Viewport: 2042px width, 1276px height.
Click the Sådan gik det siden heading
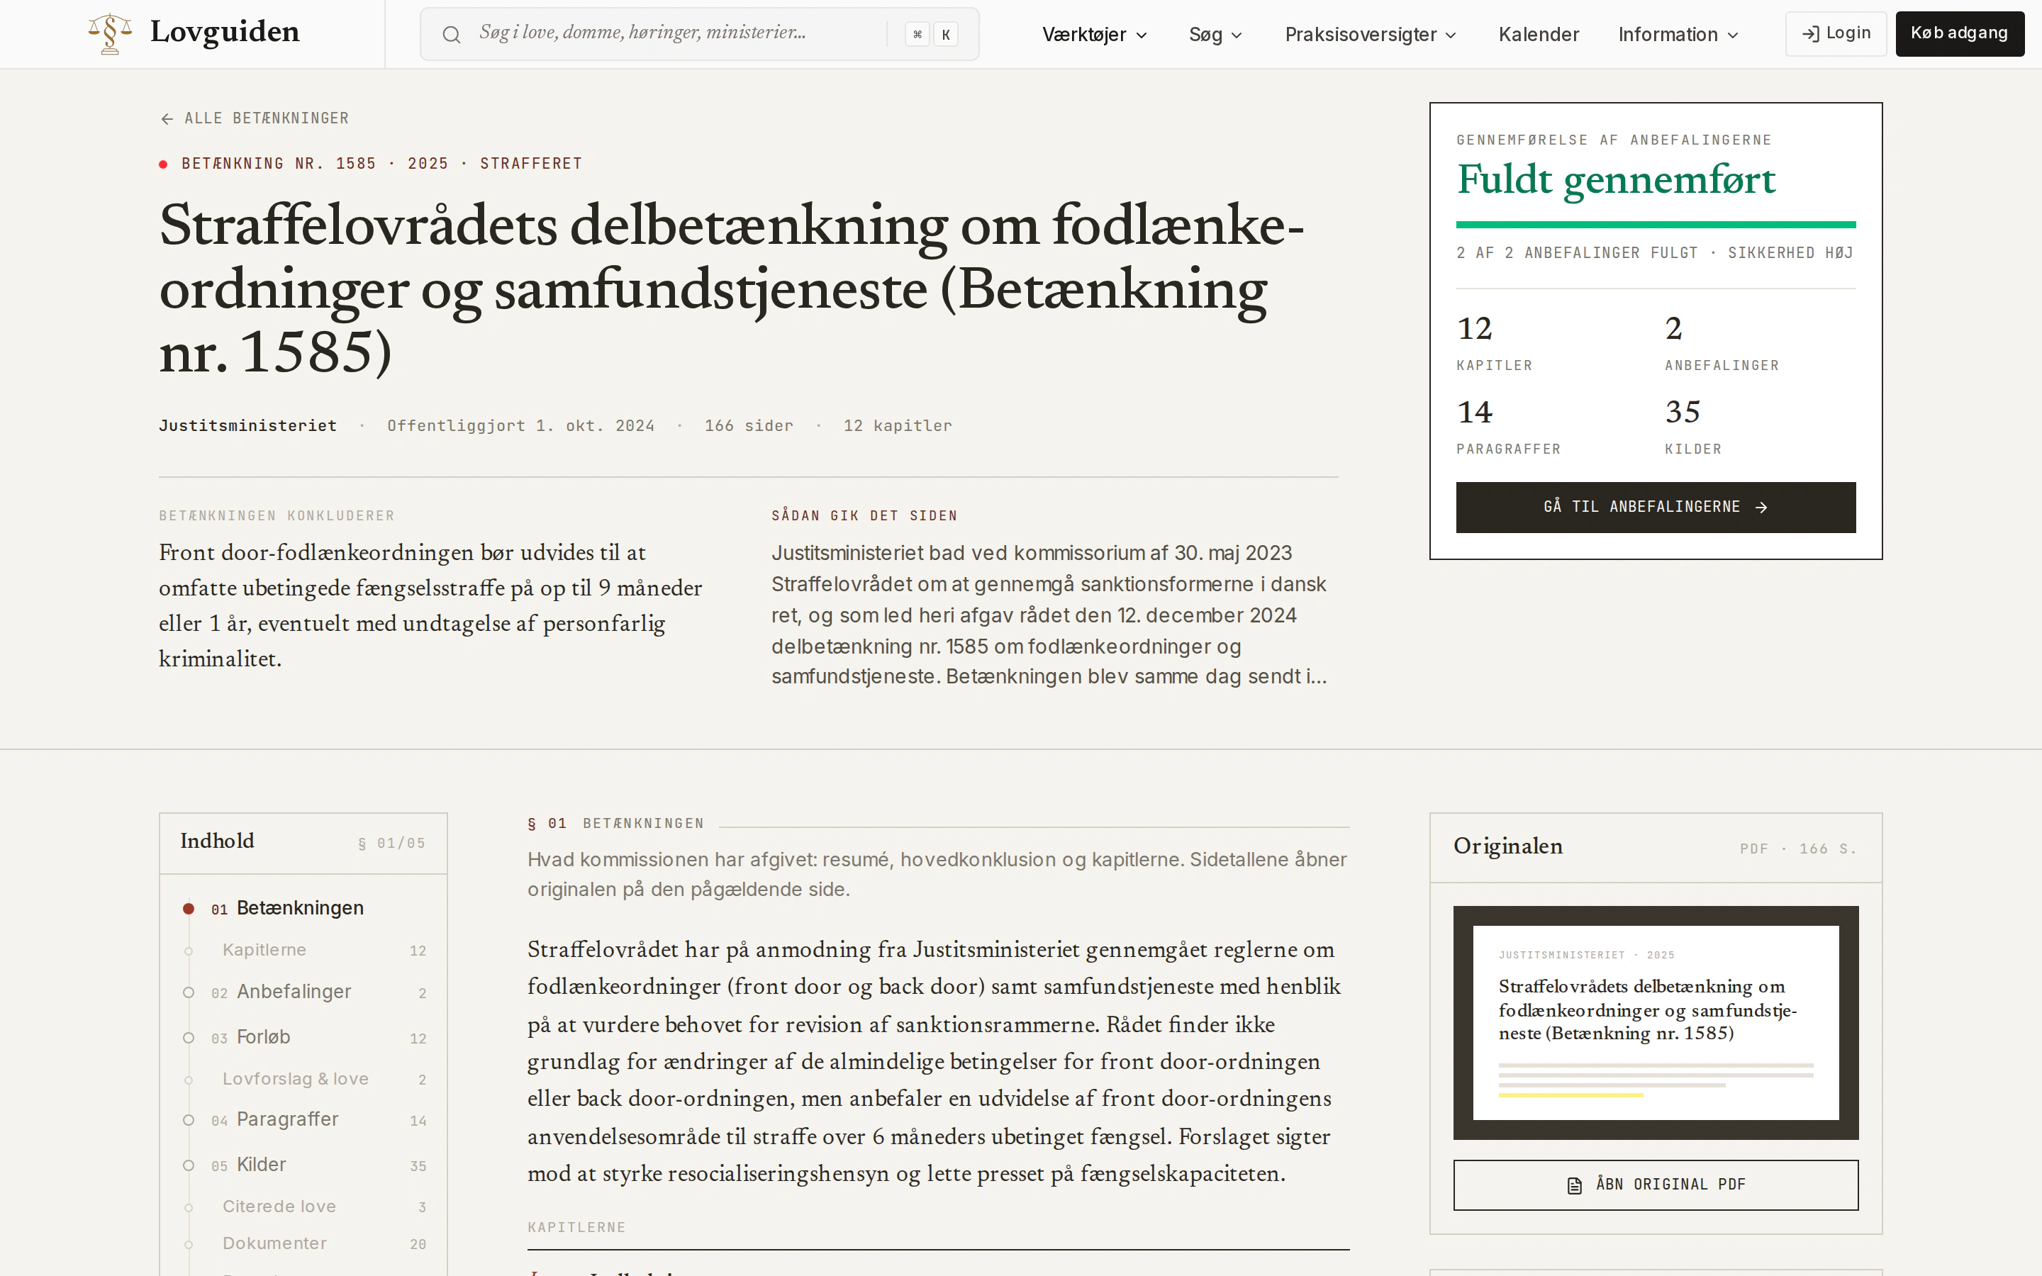(x=864, y=515)
